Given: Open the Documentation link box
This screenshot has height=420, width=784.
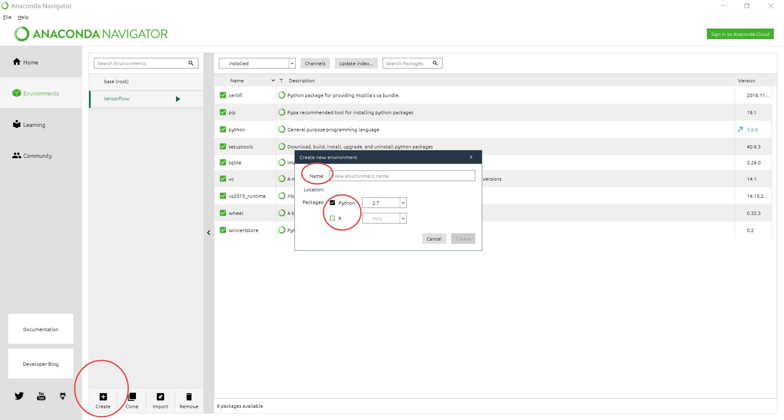Looking at the screenshot, I should coord(41,329).
